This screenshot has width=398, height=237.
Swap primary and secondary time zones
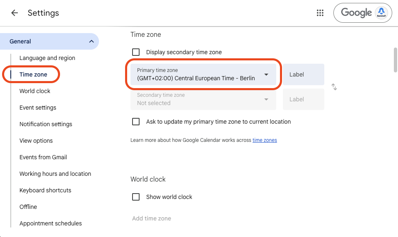click(x=334, y=87)
